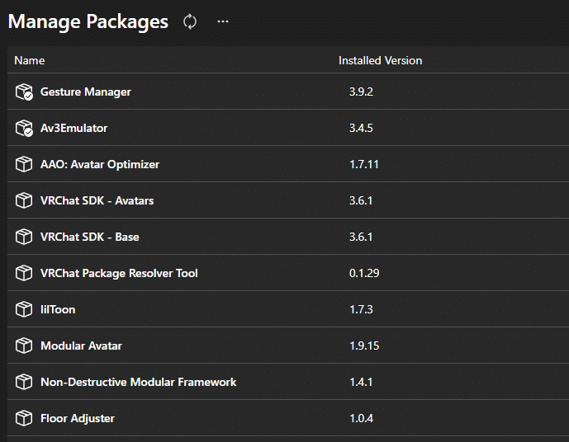Click the Installed Version column header
Image resolution: width=569 pixels, height=442 pixels.
(x=381, y=60)
